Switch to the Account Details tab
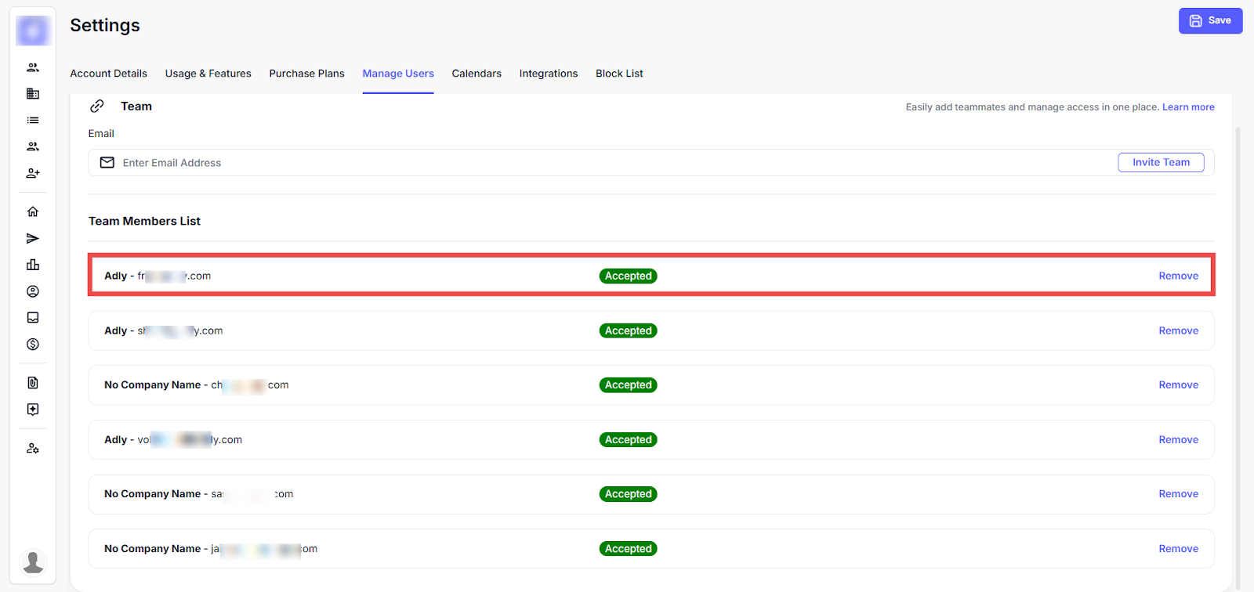 108,74
